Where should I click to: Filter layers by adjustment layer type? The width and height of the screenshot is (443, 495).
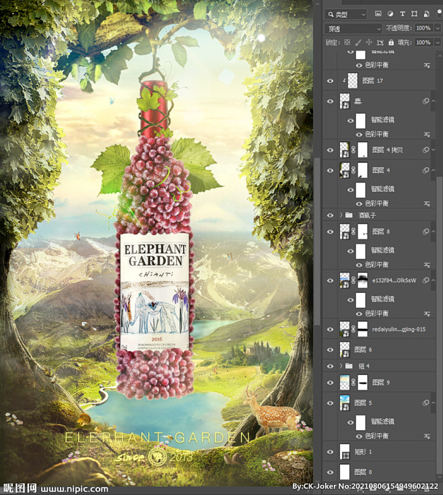(x=390, y=14)
